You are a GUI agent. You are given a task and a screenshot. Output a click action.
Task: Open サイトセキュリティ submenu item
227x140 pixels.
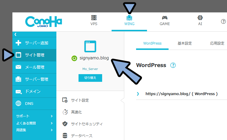[87, 124]
